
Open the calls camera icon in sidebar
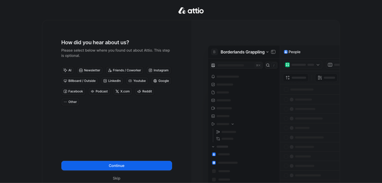(213, 108)
